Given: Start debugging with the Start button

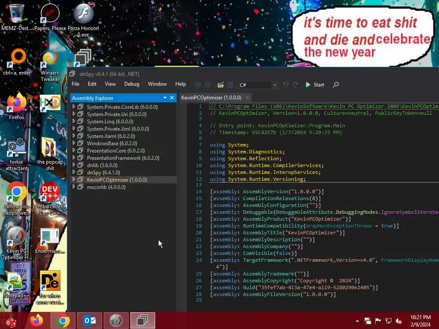Looking at the screenshot, I should [315, 85].
